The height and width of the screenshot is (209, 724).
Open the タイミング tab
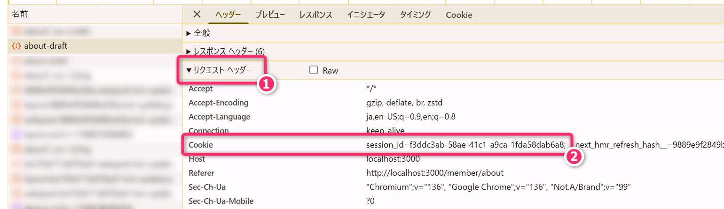pos(415,15)
